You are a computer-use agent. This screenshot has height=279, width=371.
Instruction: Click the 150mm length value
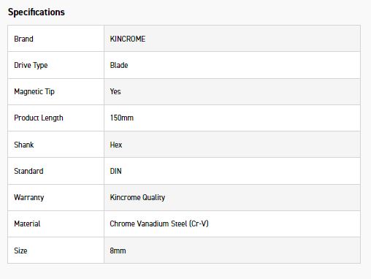click(122, 118)
